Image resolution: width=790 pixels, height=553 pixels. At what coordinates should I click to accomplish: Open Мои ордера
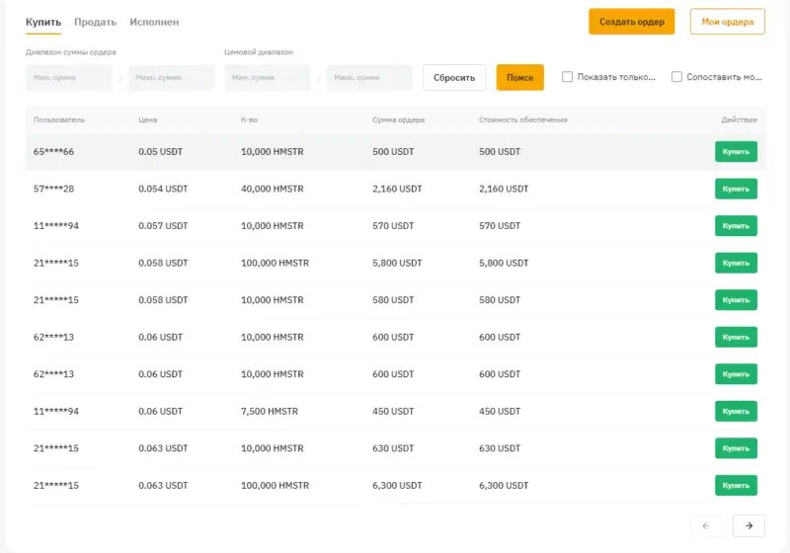click(x=728, y=22)
